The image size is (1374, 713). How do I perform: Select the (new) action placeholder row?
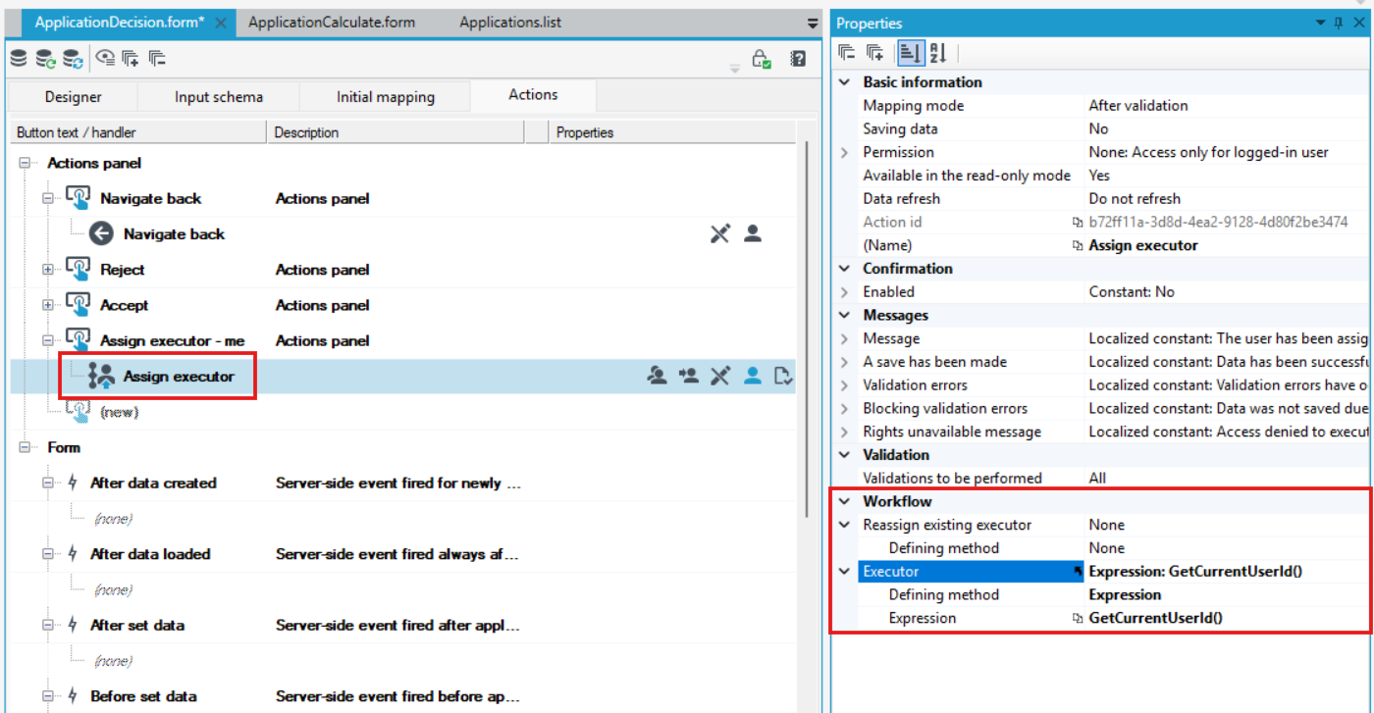pos(120,412)
